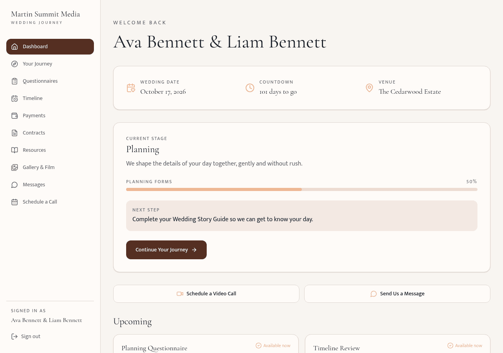Click the Resources open-book icon
The image size is (503, 353).
click(15, 150)
